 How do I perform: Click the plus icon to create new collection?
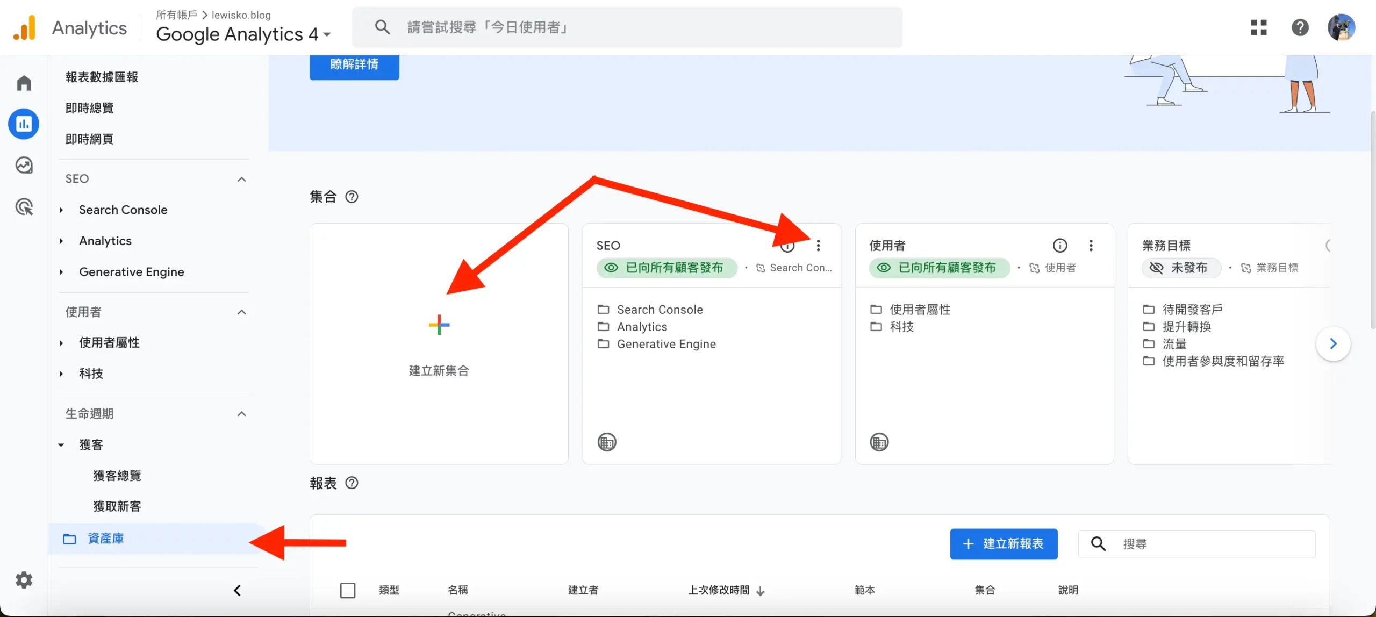pos(439,325)
